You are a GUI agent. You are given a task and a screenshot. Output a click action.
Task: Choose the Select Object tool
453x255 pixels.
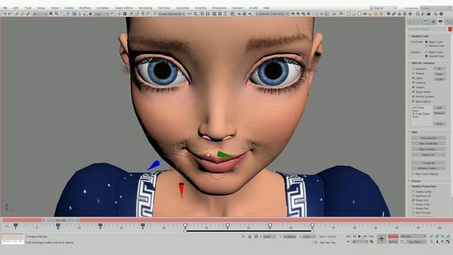51,13
